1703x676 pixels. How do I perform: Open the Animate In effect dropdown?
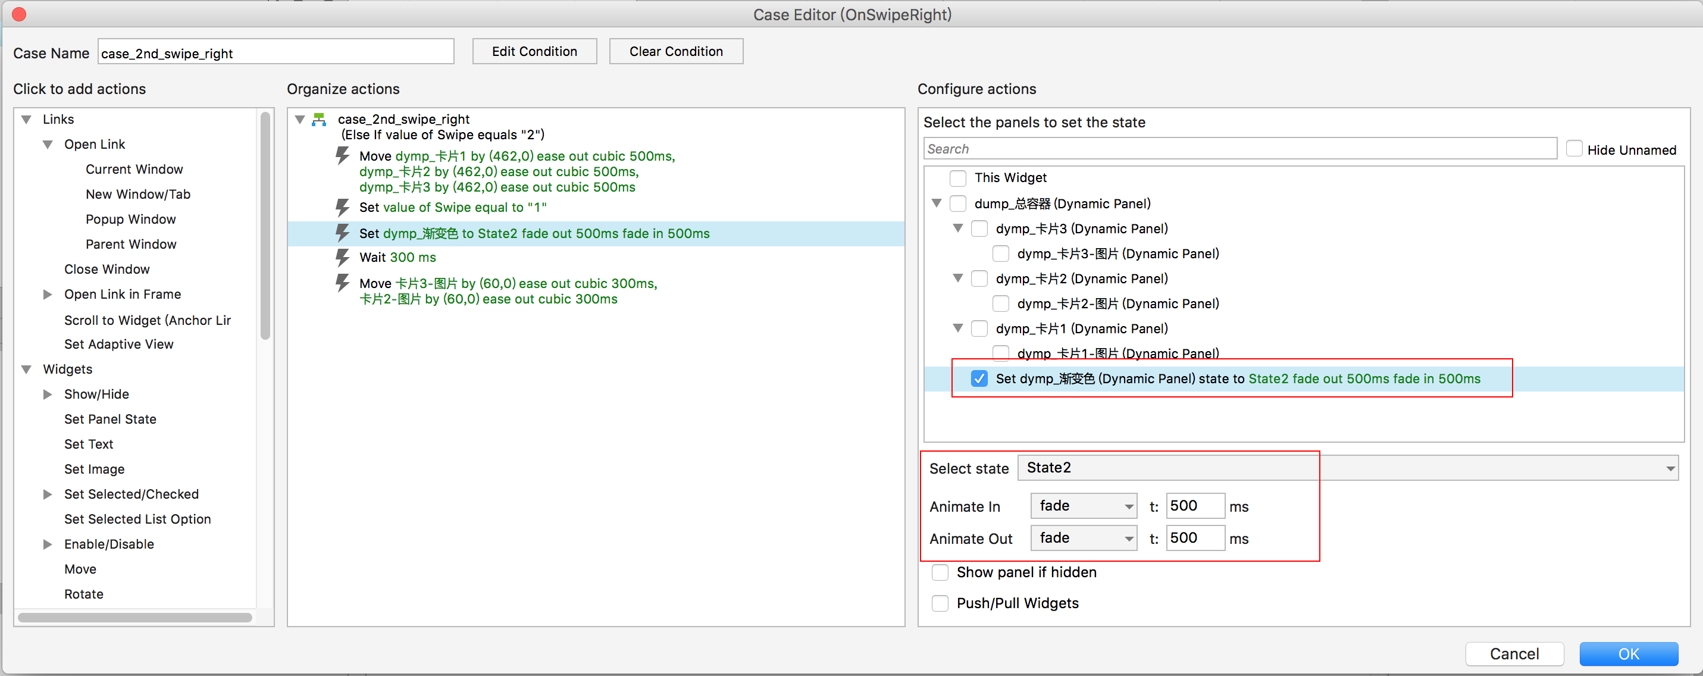[1084, 506]
